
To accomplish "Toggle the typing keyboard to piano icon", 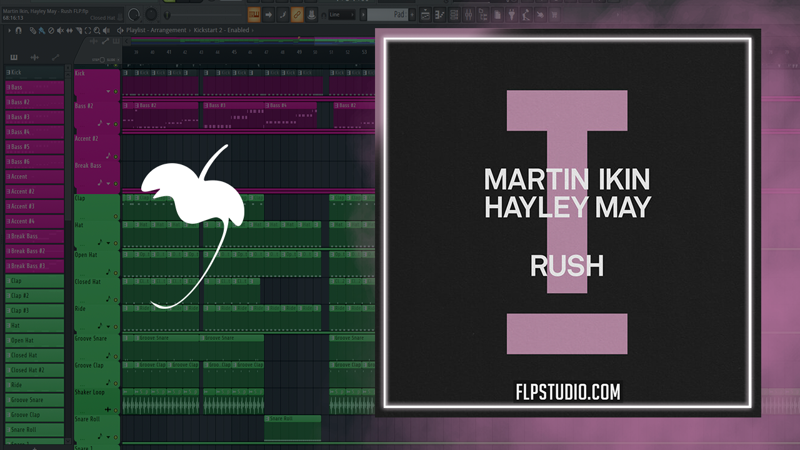I will pos(254,14).
